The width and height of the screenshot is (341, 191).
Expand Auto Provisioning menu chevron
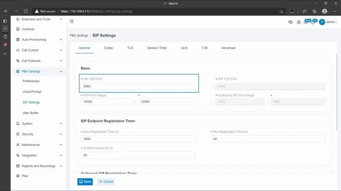click(61, 40)
